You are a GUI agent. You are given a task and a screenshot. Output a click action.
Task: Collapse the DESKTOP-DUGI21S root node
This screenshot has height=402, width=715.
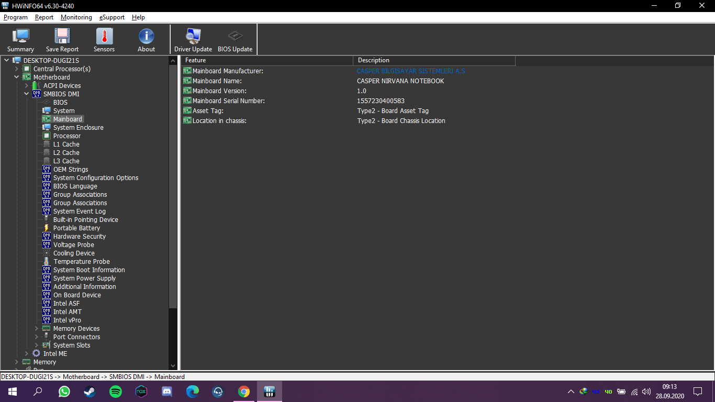(6, 61)
